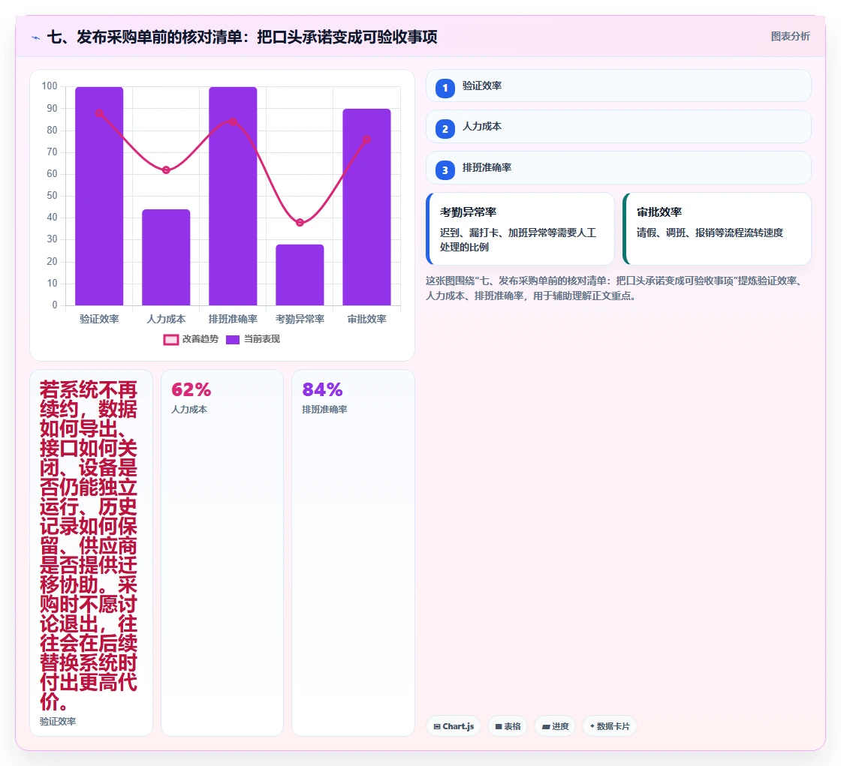Click the 排班准确率 purple bar

233,197
